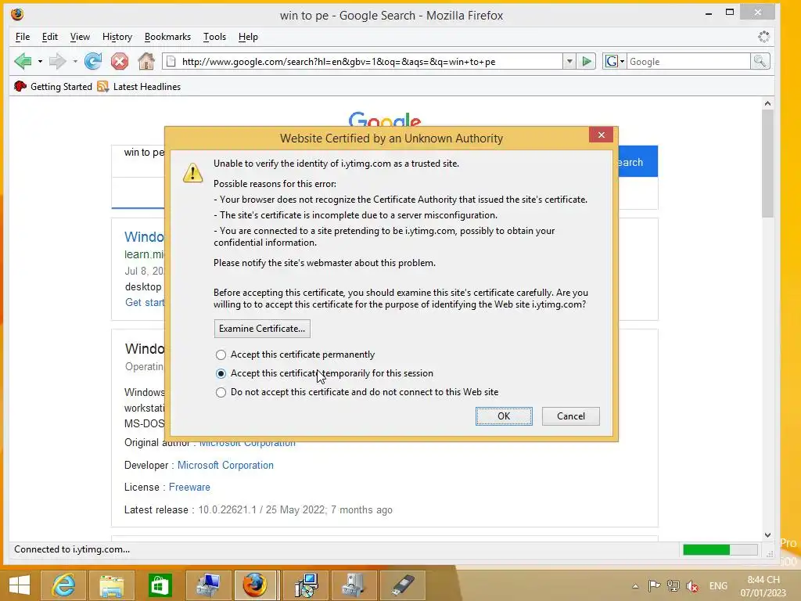Click the taskbar clock showing 8:44
Screen dimensions: 801x601
pos(763,586)
